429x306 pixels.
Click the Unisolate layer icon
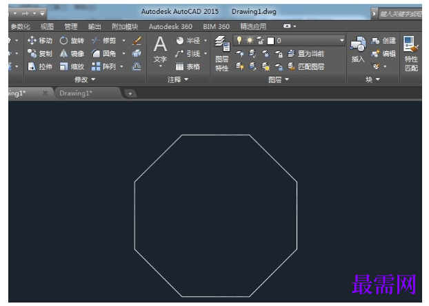[252, 66]
